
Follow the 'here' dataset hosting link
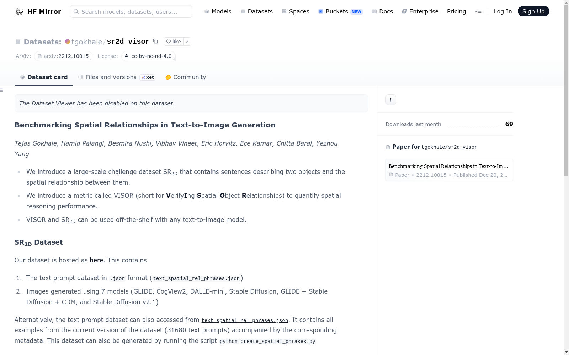coord(96,260)
